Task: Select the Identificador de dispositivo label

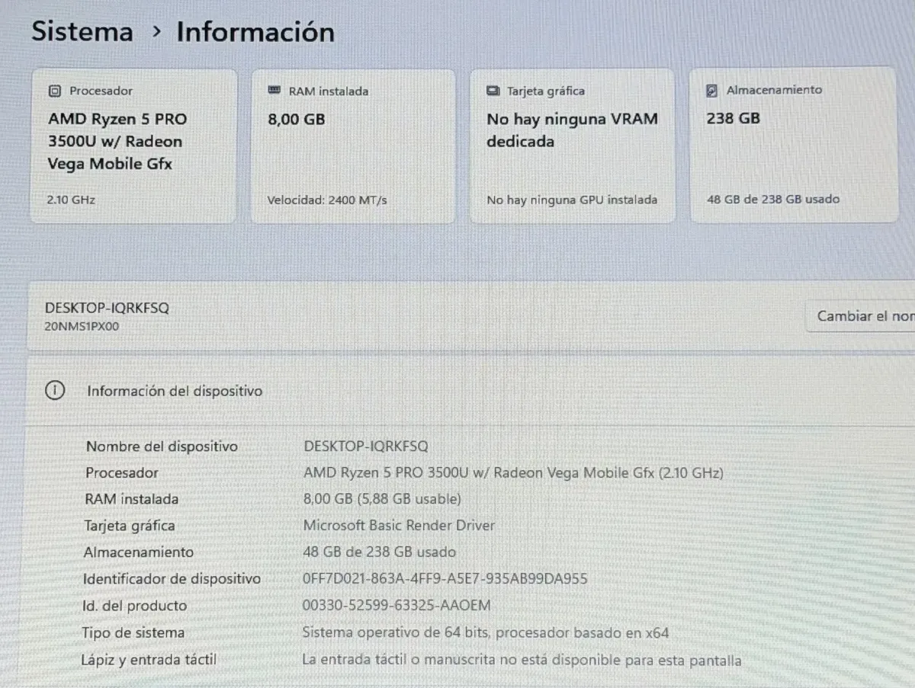Action: (x=172, y=578)
